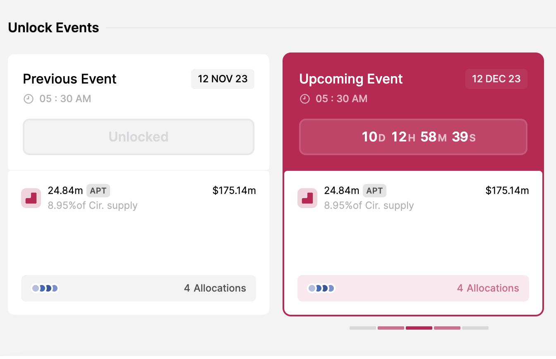The image size is (556, 359).
Task: Click allocation dots icon in Previous Event card
Action: pos(45,288)
